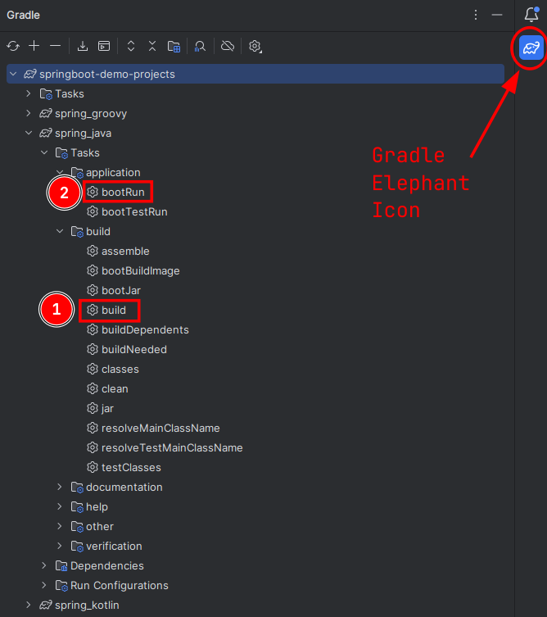Image resolution: width=547 pixels, height=617 pixels.
Task: Click the Collapse All icon in the toolbar
Action: point(152,46)
